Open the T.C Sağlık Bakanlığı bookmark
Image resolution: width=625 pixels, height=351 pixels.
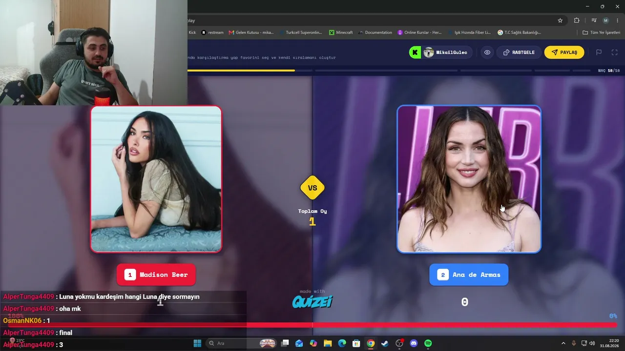(519, 33)
